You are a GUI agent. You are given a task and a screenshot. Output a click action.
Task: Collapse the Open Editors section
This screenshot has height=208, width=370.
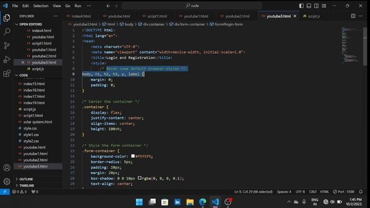31,24
